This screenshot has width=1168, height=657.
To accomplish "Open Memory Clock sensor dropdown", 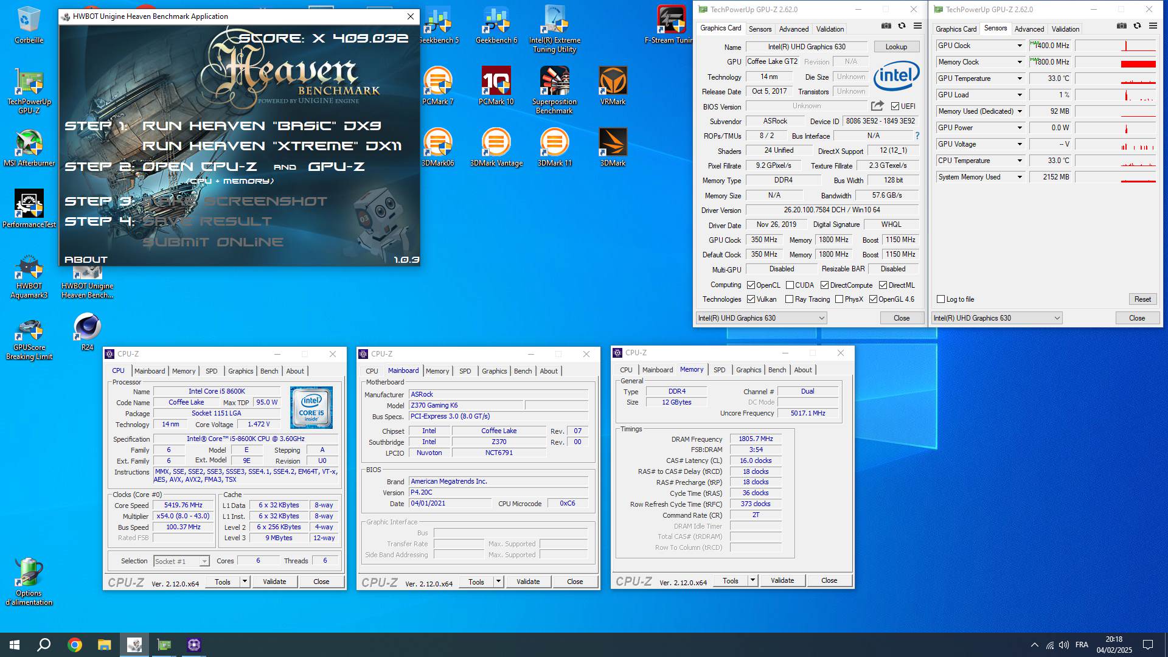I will (1020, 62).
